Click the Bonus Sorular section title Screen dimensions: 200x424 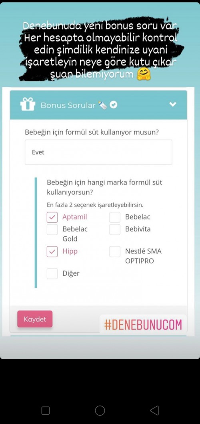(68, 105)
